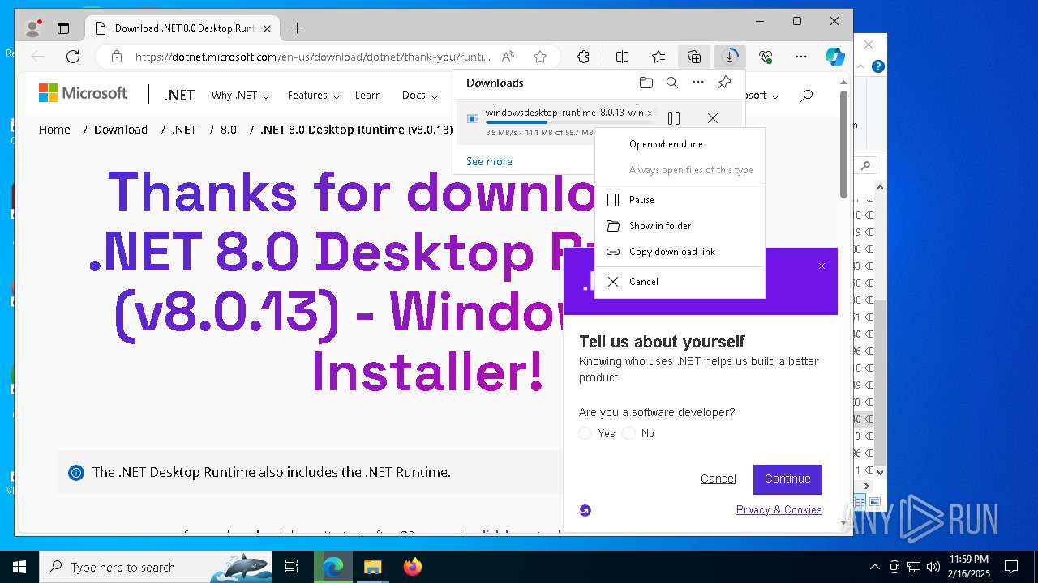Screen dimensions: 1038x583
Task: Go to Home breadcrumb link
Action: click(54, 130)
